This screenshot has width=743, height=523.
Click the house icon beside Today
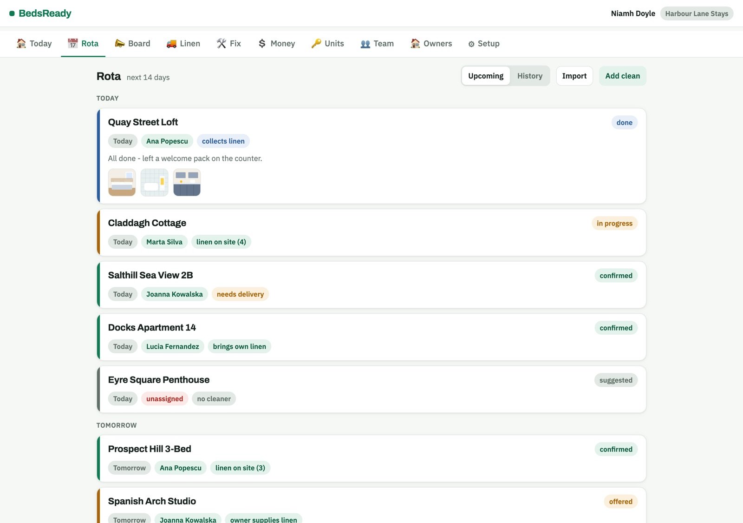tap(21, 43)
